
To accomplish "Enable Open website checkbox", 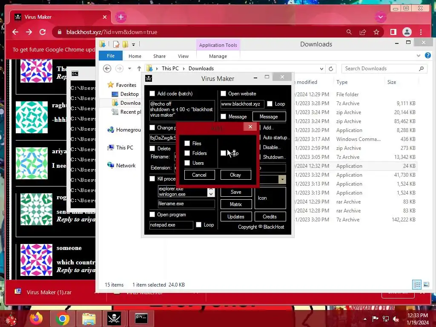I will coord(223,93).
